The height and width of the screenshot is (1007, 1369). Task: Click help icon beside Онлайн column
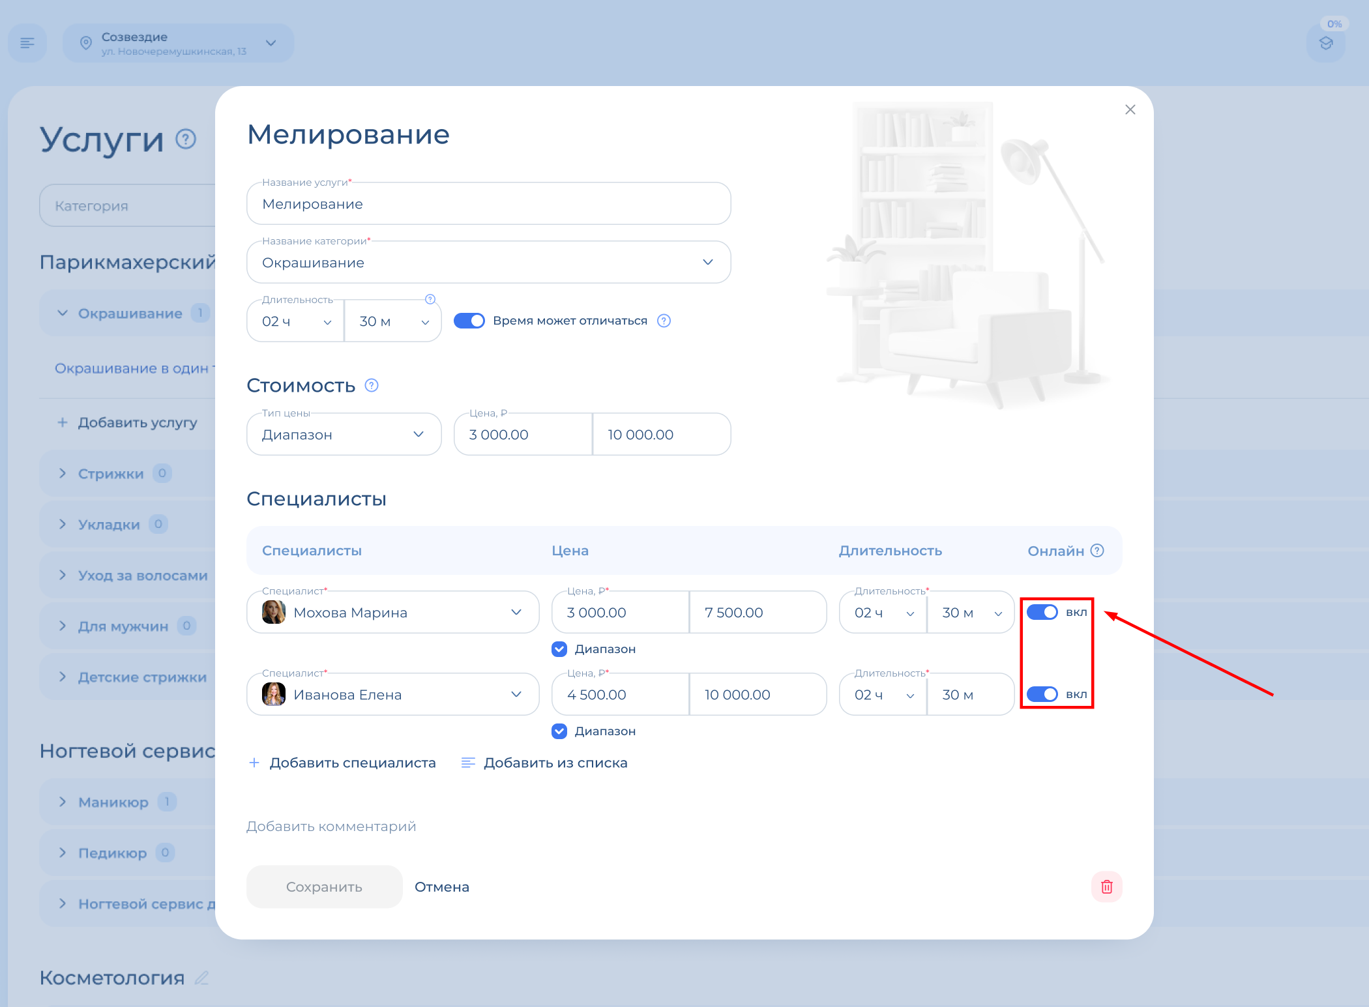pos(1097,551)
